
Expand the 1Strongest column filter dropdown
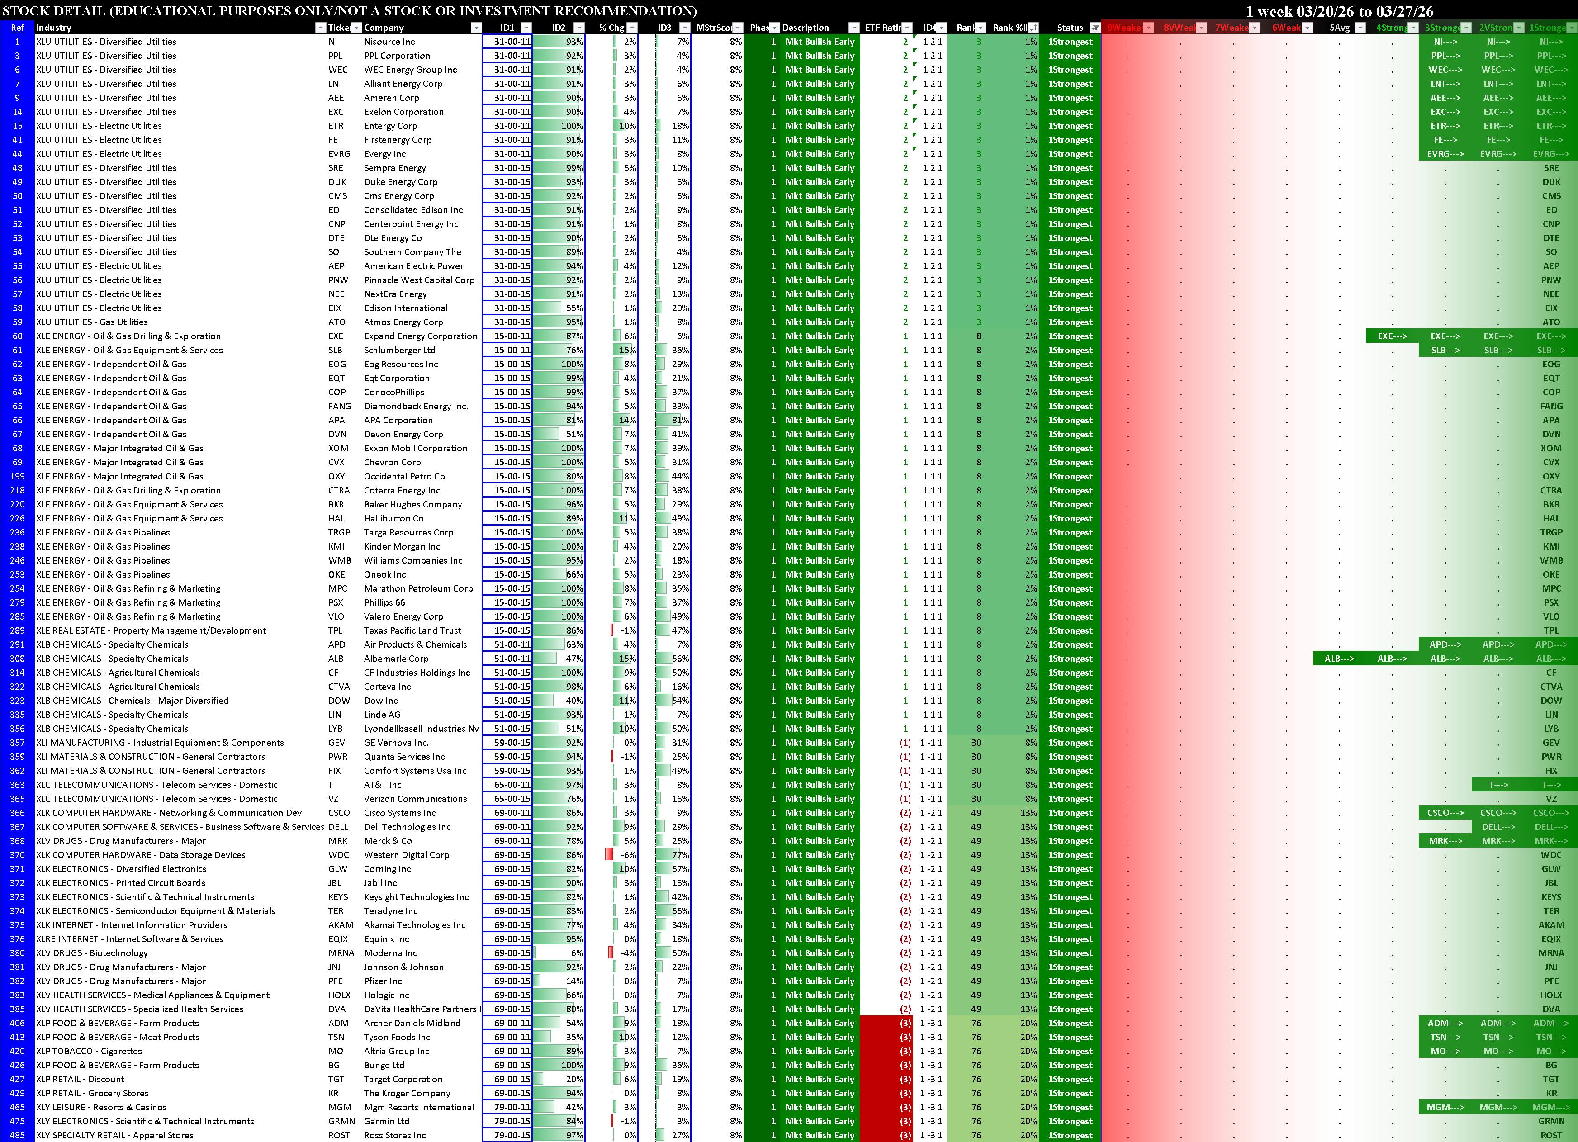[x=1572, y=28]
